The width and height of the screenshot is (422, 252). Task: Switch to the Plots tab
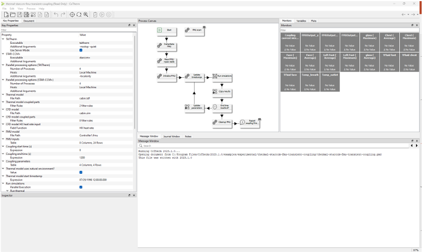pyautogui.click(x=314, y=20)
